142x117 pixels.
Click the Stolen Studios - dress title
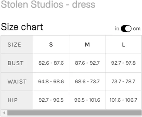coord(48,5)
